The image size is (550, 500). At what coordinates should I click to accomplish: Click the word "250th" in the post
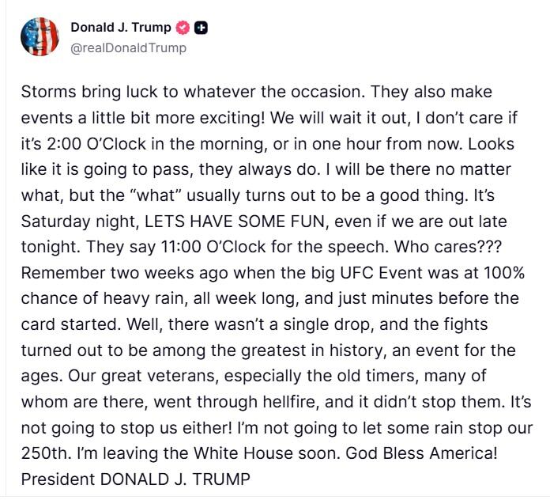pos(46,453)
